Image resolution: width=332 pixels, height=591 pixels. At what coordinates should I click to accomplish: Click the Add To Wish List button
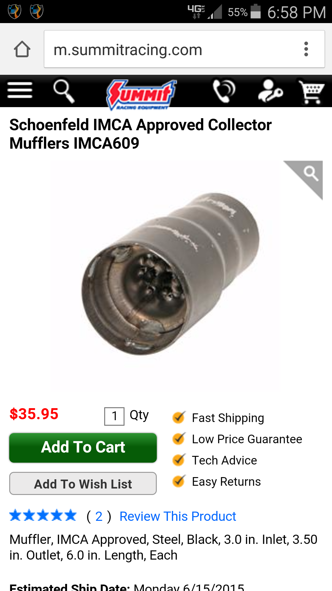[83, 484]
